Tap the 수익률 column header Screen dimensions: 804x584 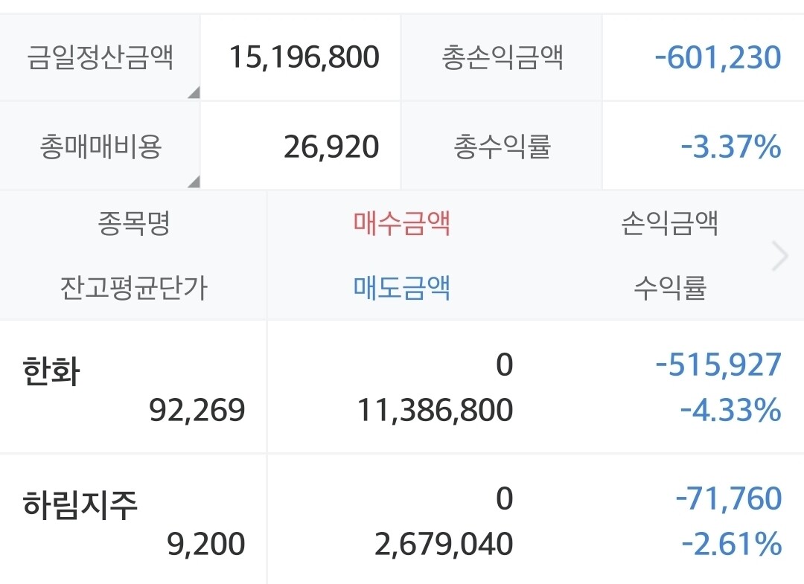click(669, 287)
